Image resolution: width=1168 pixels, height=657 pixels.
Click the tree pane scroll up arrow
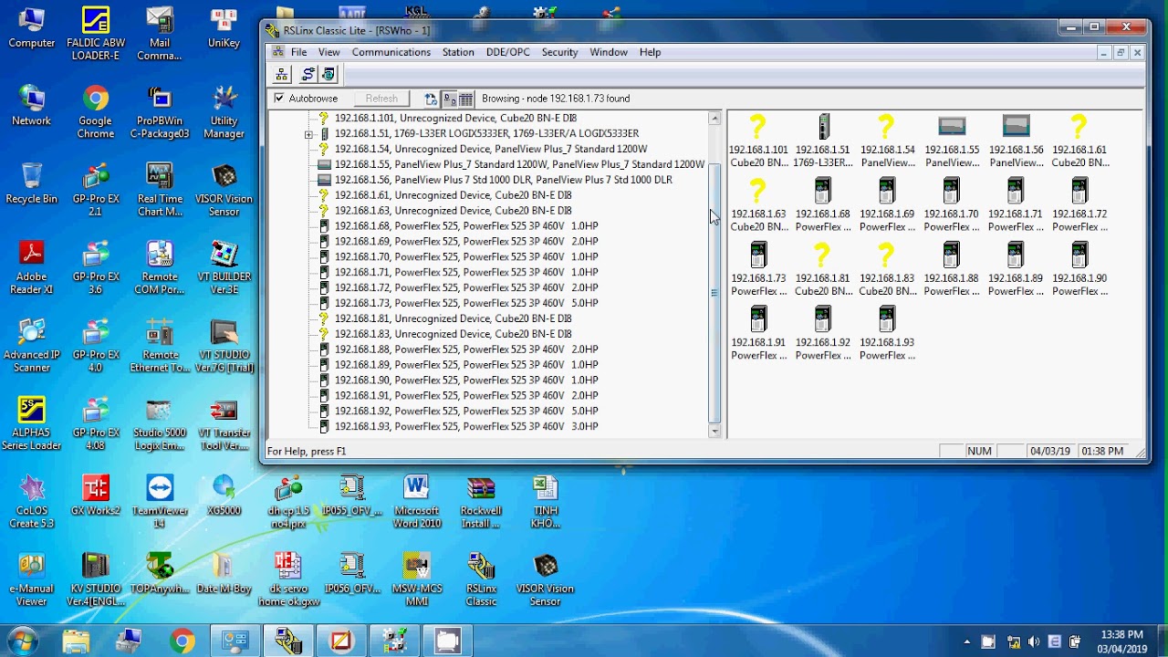[x=714, y=119]
